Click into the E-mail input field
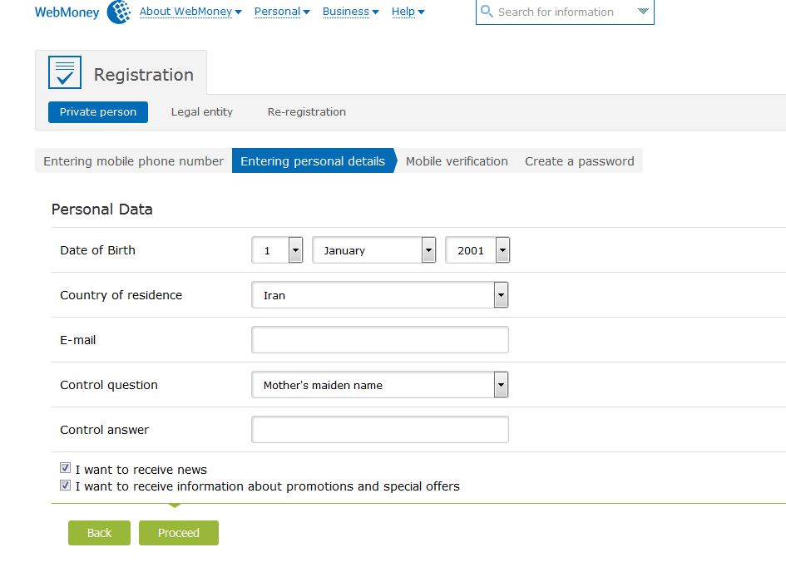Viewport: 786px width, 572px height. [379, 340]
